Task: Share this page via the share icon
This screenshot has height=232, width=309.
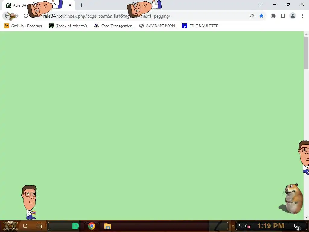Action: [x=252, y=16]
